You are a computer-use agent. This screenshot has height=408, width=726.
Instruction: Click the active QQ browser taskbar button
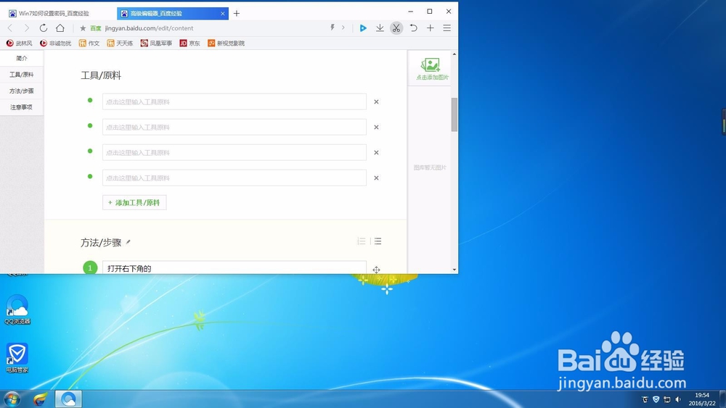tap(68, 399)
